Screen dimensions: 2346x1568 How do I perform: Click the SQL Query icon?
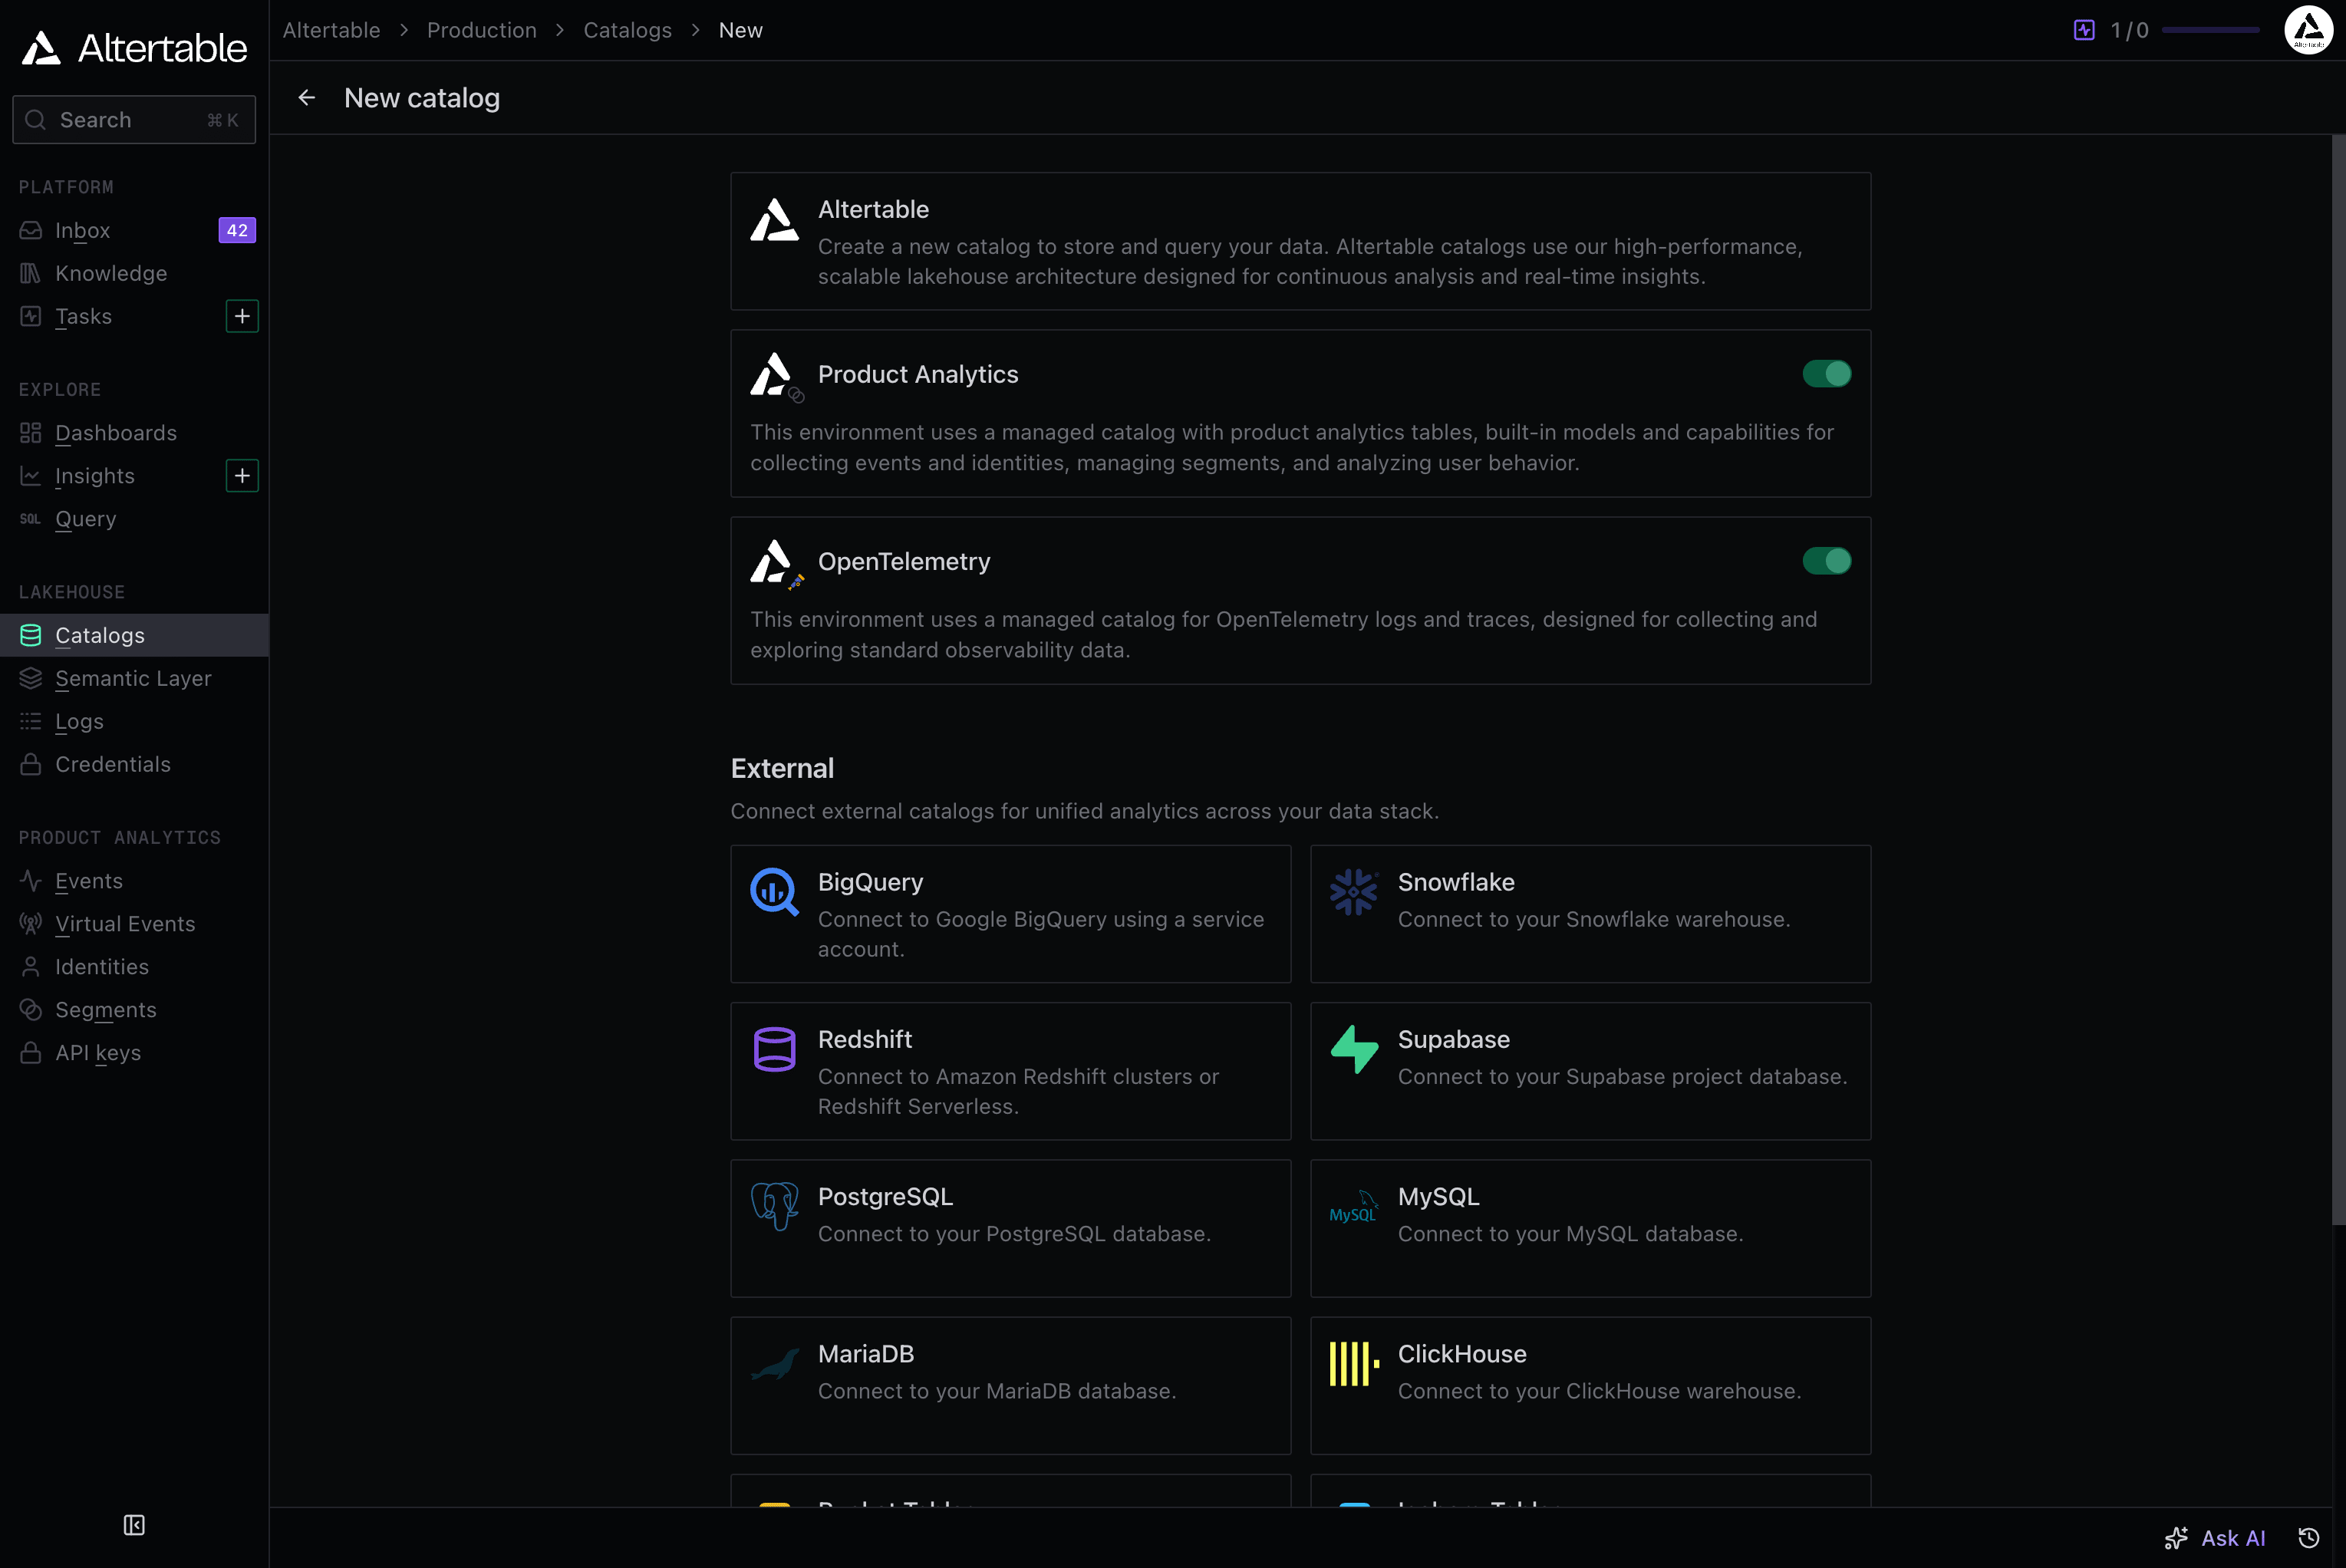(x=31, y=519)
